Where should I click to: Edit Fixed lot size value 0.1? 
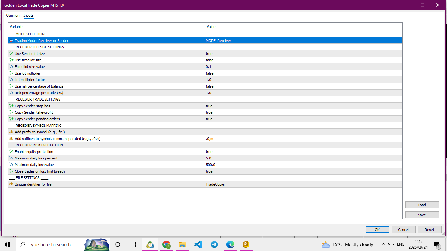(x=303, y=67)
